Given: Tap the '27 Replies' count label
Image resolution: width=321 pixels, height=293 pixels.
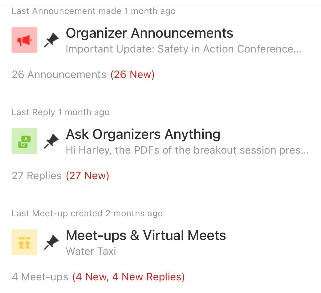Looking at the screenshot, I should (x=37, y=176).
